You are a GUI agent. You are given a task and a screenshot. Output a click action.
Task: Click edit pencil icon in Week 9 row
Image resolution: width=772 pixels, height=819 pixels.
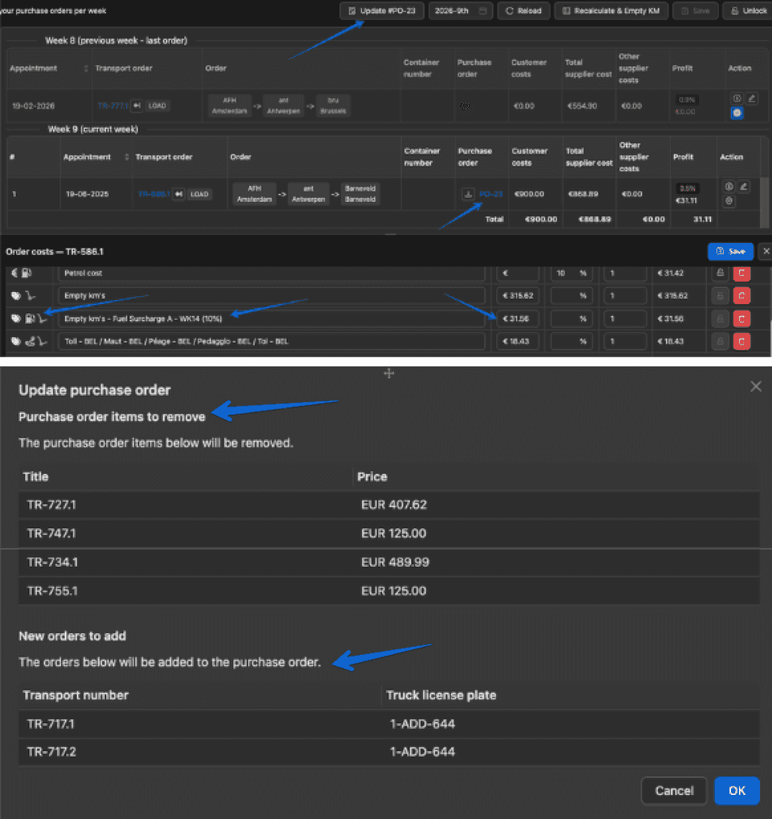(744, 187)
